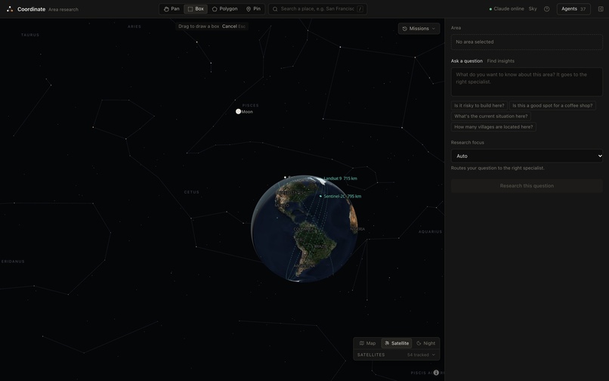The image size is (609, 381).
Task: Choose 'What's the current situation here?' suggestion
Action: 491,116
